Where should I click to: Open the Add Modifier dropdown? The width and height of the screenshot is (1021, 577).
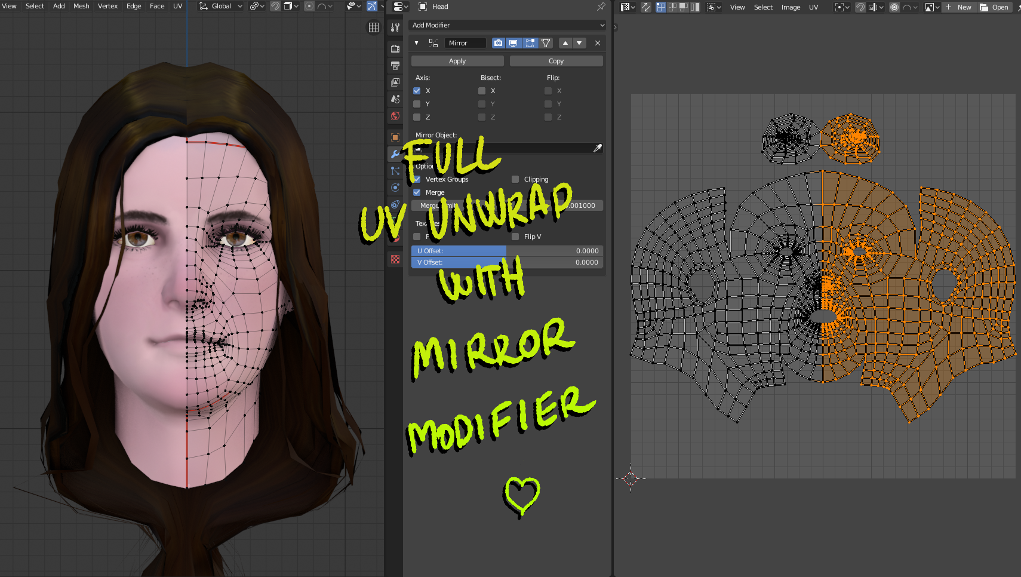508,25
